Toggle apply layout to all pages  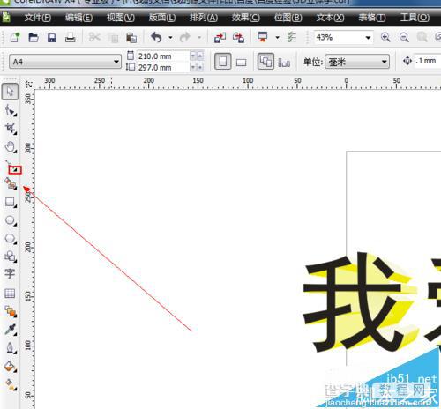265,62
